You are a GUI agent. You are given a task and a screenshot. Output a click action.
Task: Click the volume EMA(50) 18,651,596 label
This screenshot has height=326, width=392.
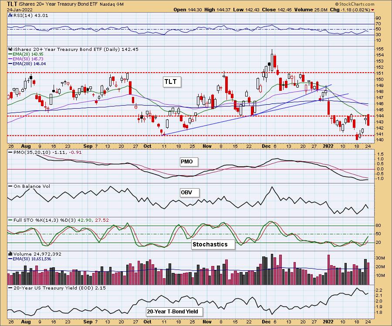pyautogui.click(x=32, y=259)
